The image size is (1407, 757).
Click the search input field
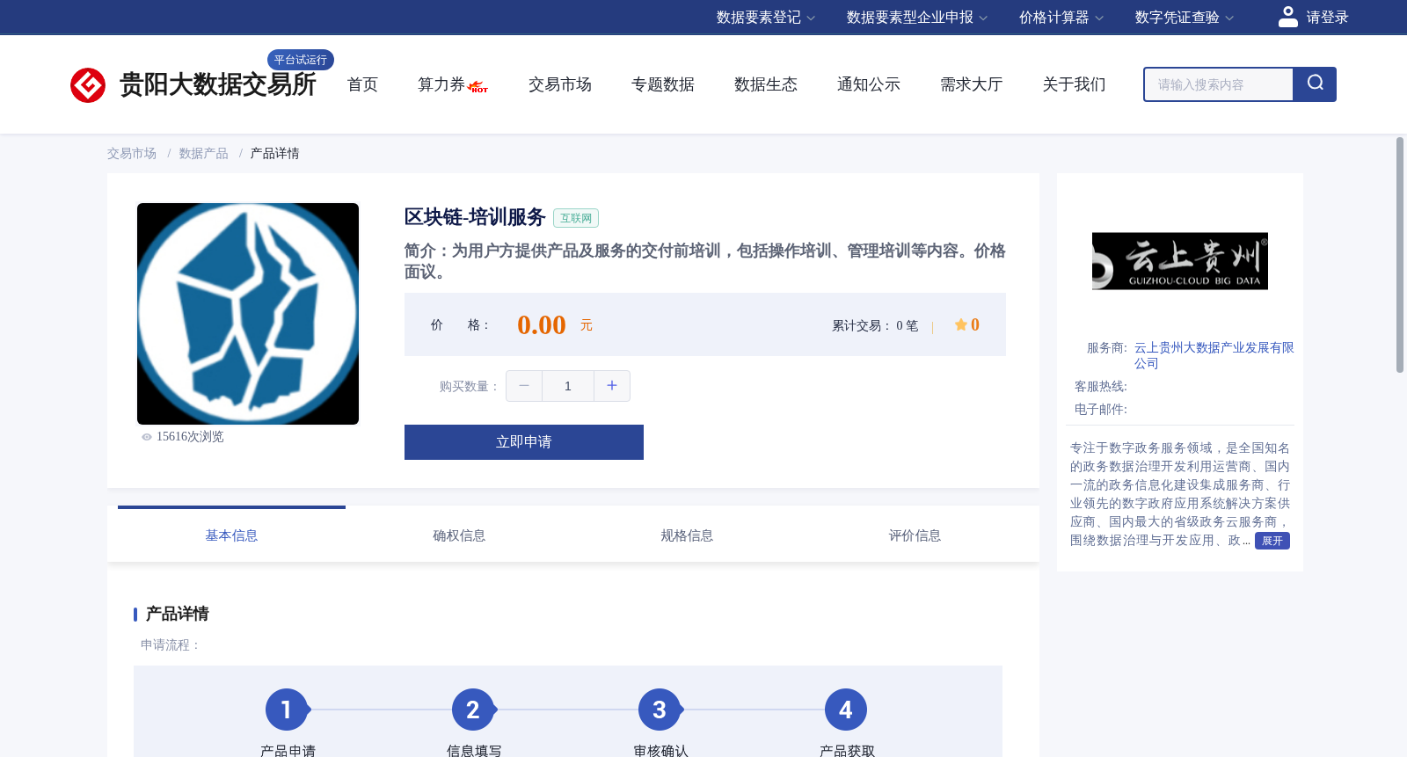pyautogui.click(x=1219, y=84)
